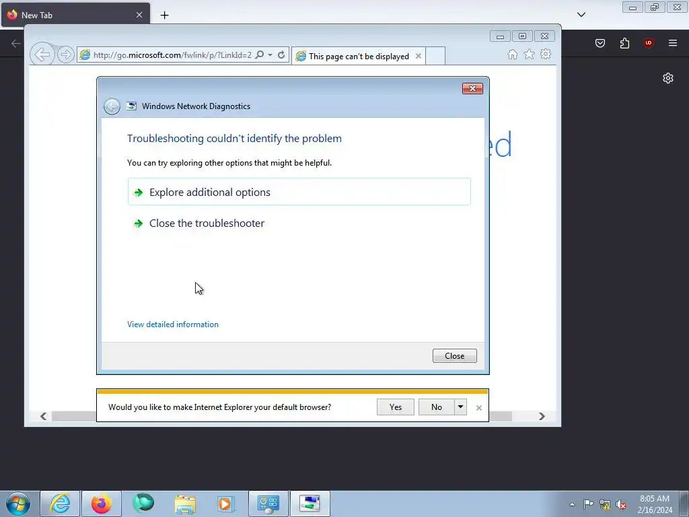Click Firefox taskbar icon

coord(102,504)
